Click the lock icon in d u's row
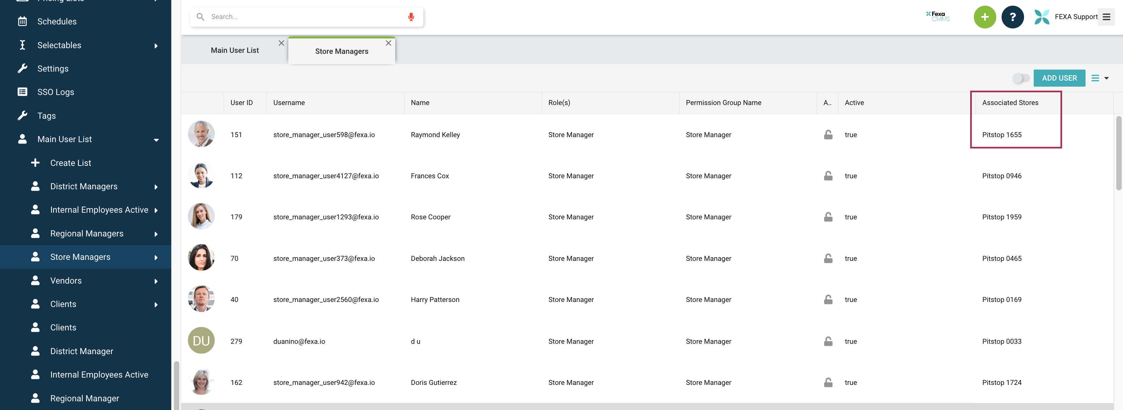The width and height of the screenshot is (1123, 410). [x=828, y=341]
